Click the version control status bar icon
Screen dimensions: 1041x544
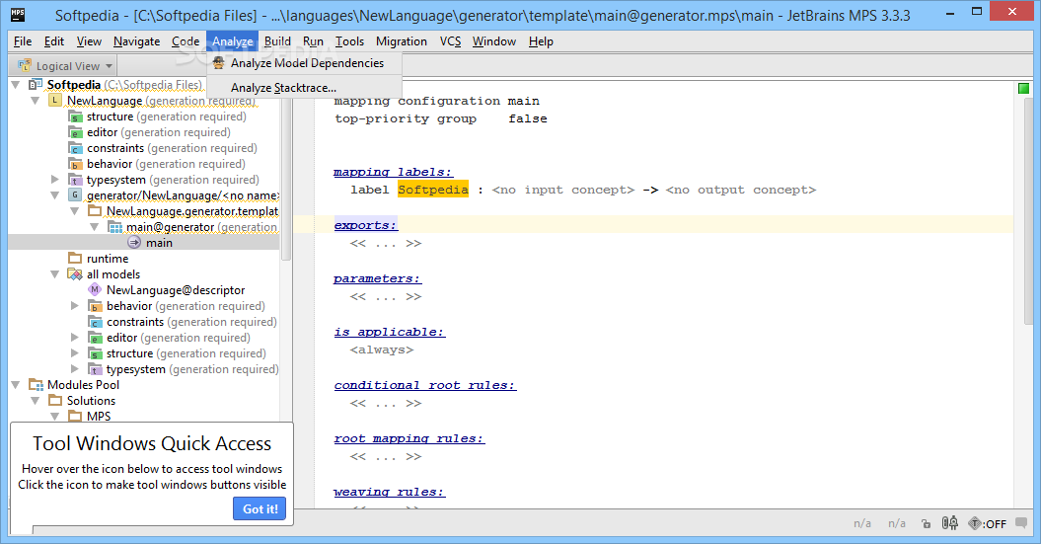point(950,523)
